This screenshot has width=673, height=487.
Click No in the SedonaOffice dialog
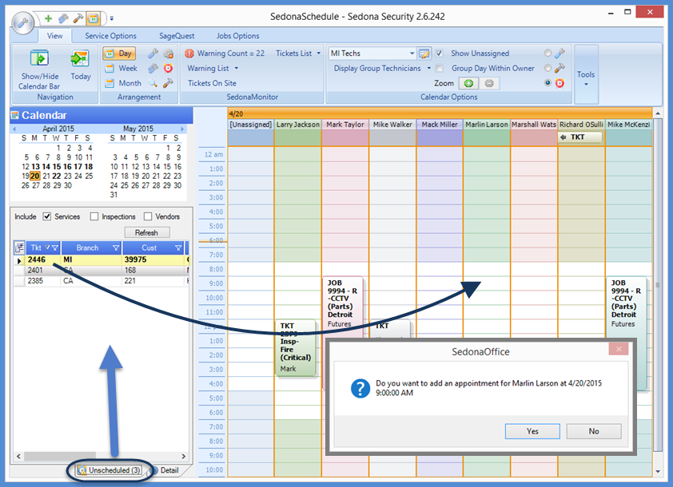tap(594, 431)
